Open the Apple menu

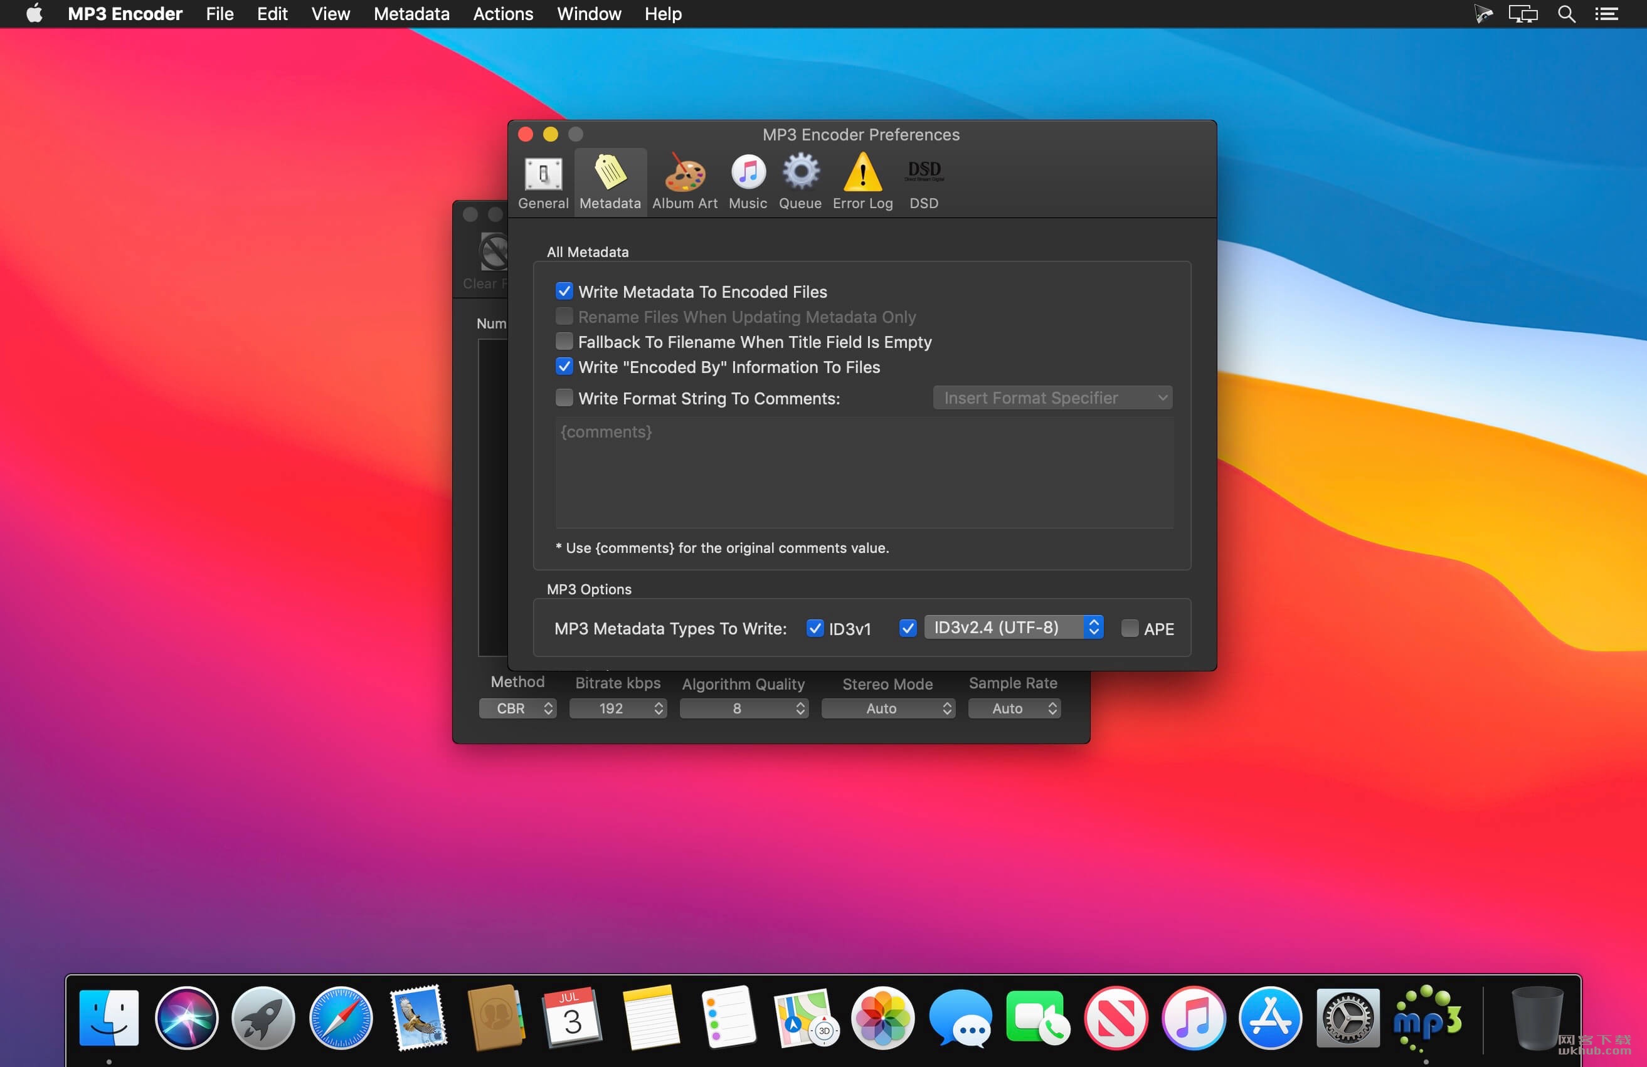[34, 14]
